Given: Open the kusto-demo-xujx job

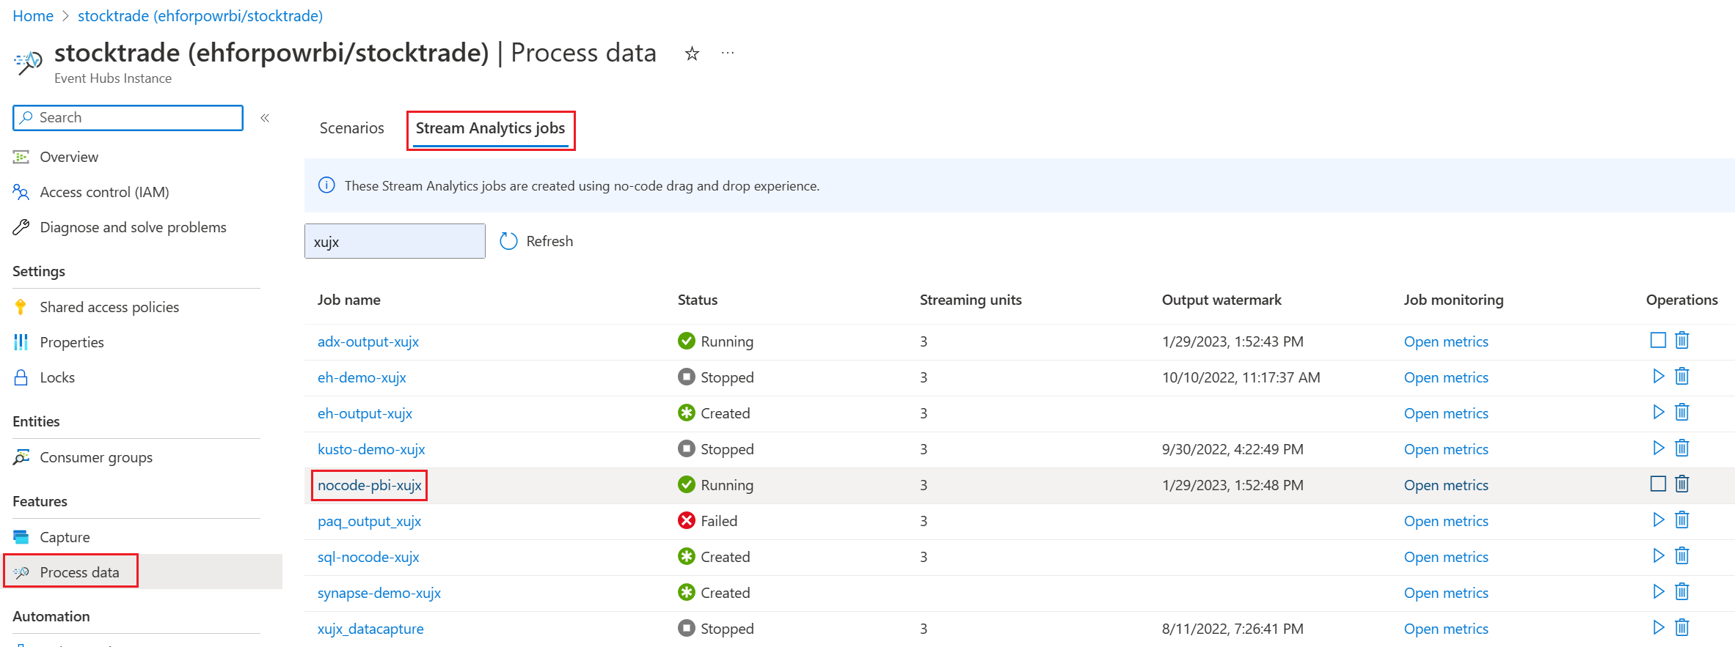Looking at the screenshot, I should point(371,449).
